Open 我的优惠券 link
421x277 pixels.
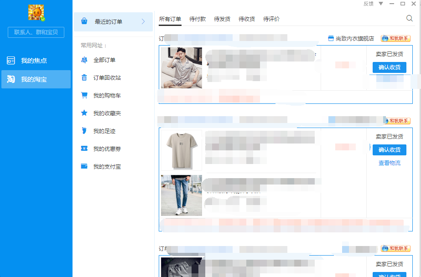click(107, 149)
